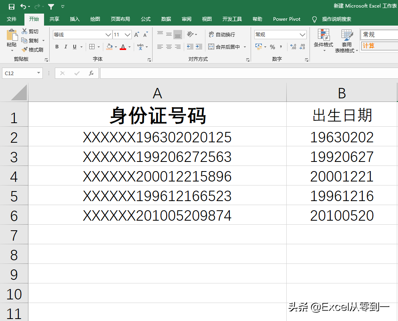Undo the last action
This screenshot has width=398, height=321.
pos(23,6)
